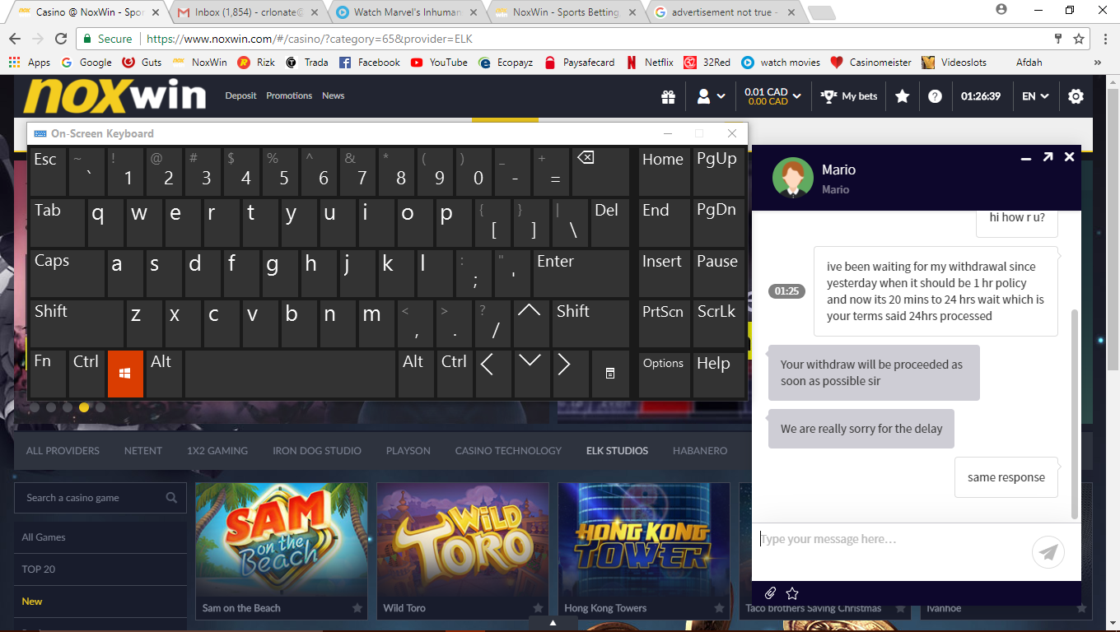Select NETENT provider tab

click(143, 451)
